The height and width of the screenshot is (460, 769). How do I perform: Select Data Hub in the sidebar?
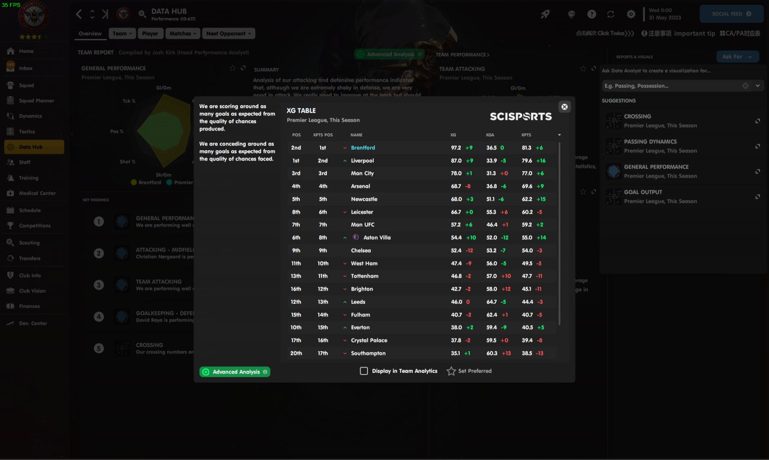34,147
